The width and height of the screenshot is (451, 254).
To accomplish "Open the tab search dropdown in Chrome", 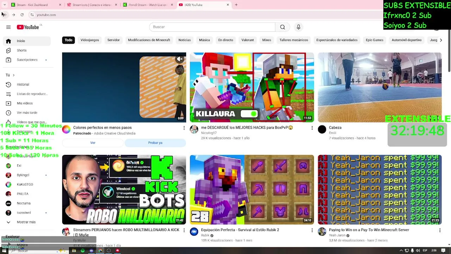I will pyautogui.click(x=5, y=5).
